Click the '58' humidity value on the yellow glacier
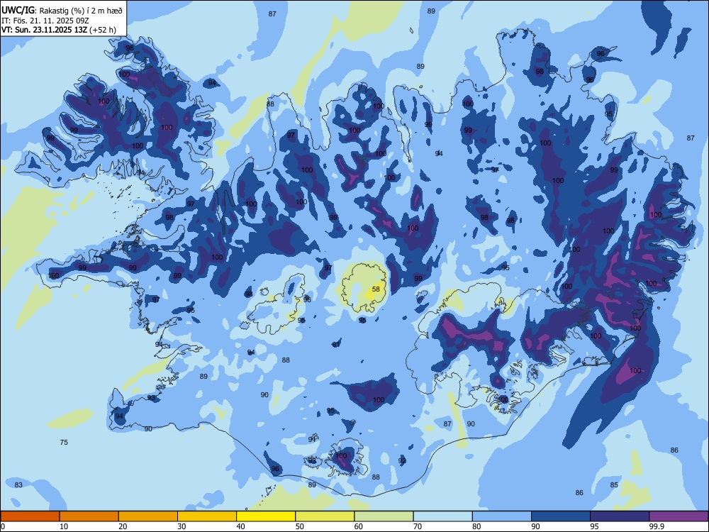The height and width of the screenshot is (532, 709). tap(376, 289)
